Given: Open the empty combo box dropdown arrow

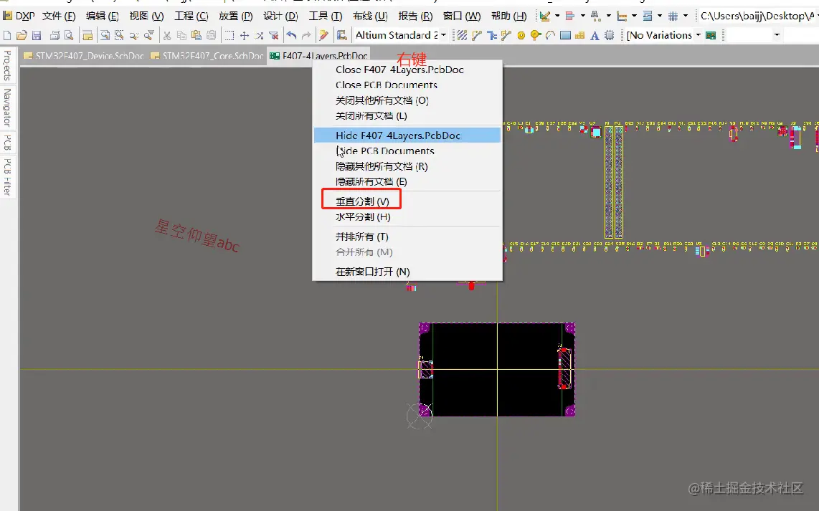Looking at the screenshot, I should tap(777, 35).
